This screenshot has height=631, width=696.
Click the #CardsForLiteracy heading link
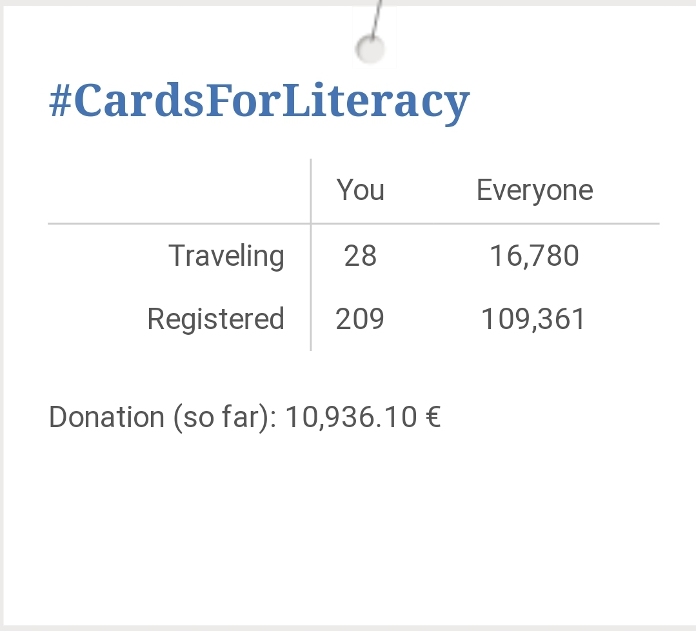(259, 102)
